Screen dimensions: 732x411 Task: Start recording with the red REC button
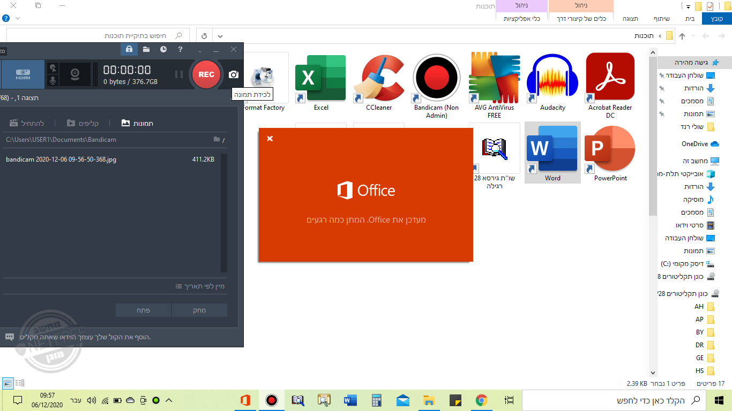coord(206,74)
